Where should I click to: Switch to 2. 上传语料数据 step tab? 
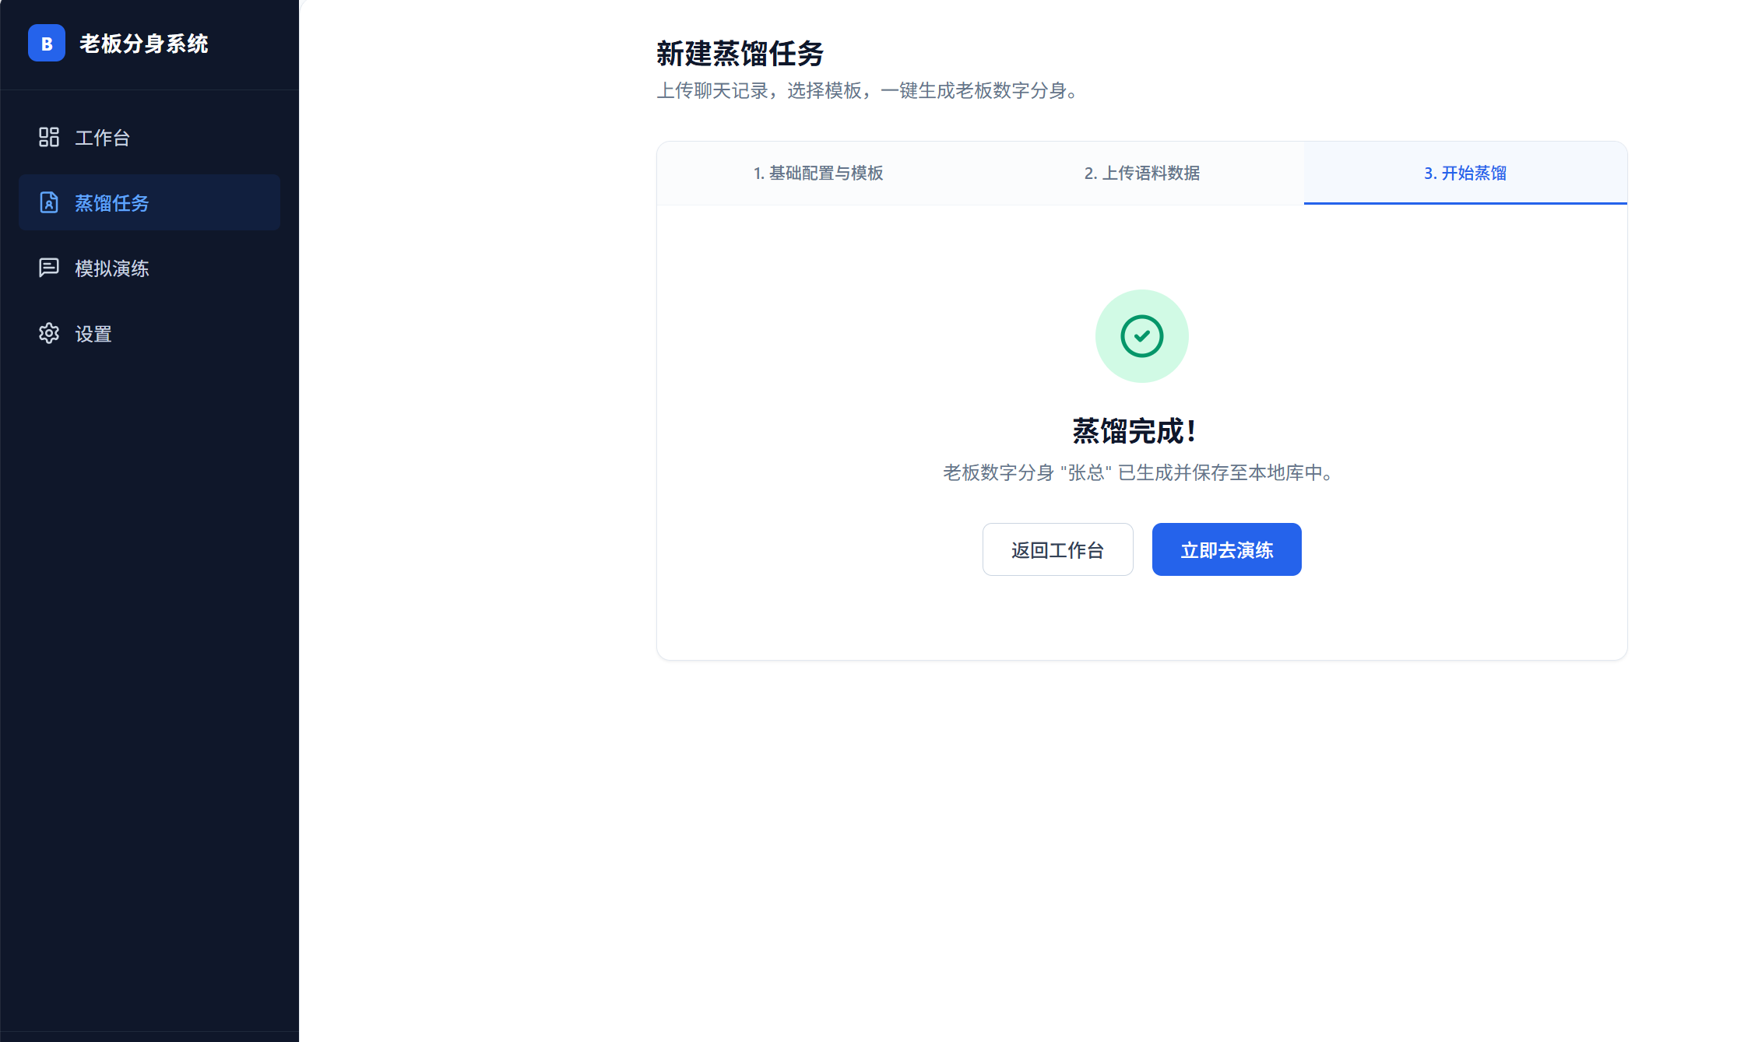[1141, 173]
